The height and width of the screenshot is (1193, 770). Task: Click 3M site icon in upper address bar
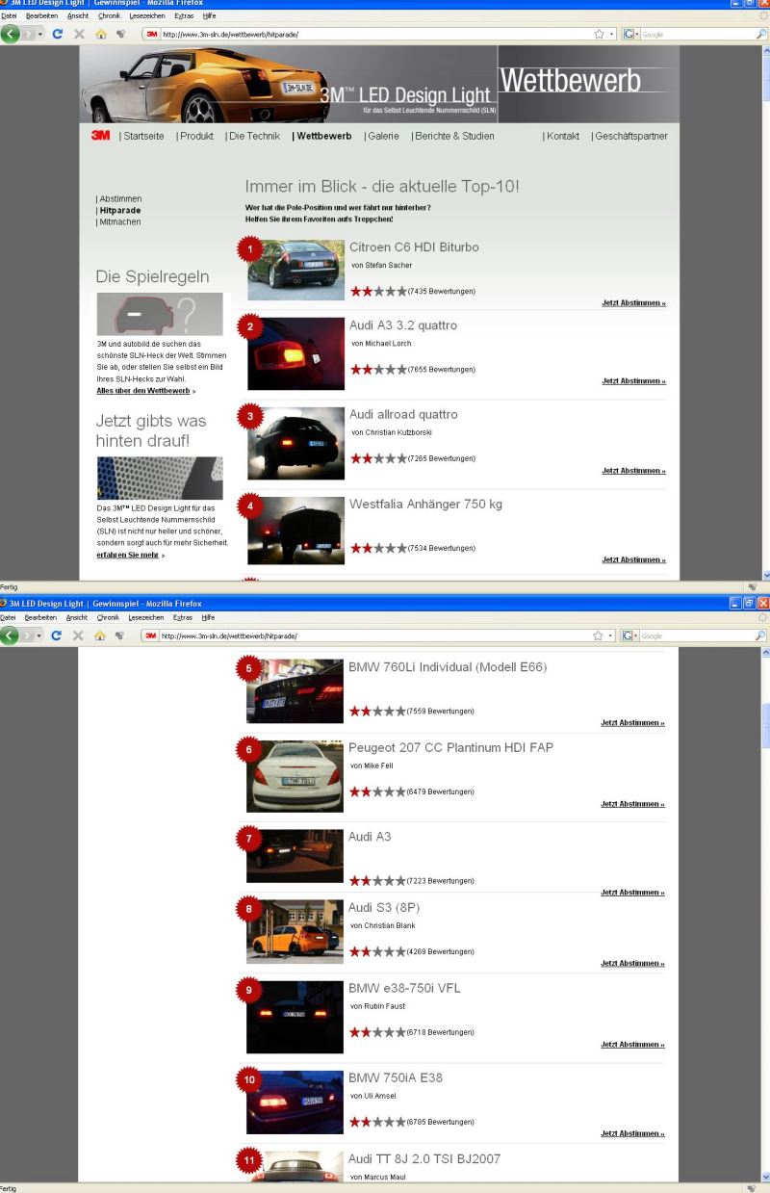coord(152,34)
